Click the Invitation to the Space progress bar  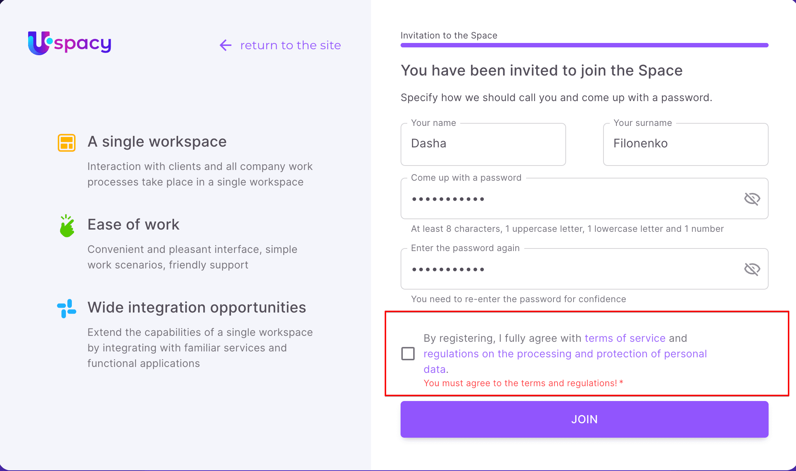(584, 45)
